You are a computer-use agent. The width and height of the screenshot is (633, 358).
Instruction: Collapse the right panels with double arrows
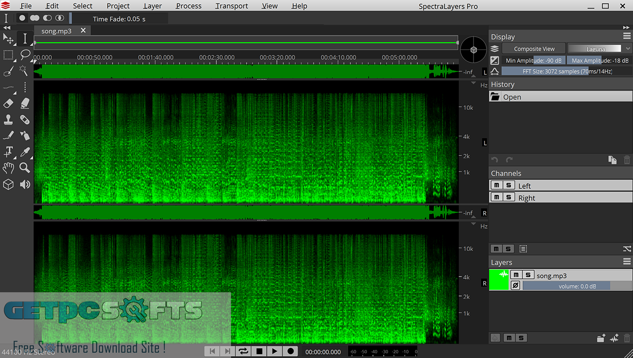(x=626, y=27)
